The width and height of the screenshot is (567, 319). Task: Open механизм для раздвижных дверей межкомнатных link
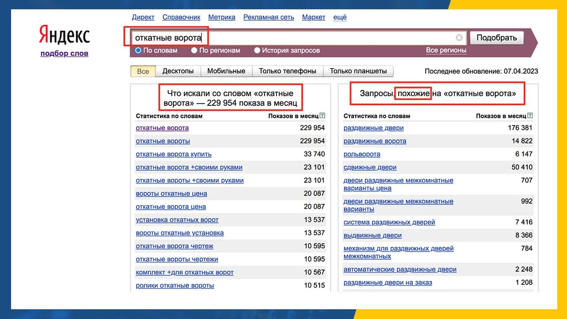pos(398,253)
